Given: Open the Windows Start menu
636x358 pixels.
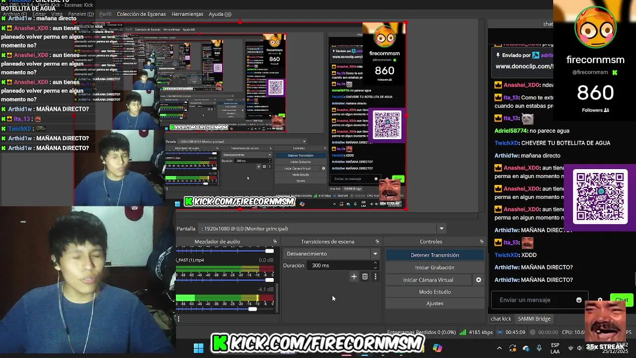Looking at the screenshot, I should [x=198, y=348].
